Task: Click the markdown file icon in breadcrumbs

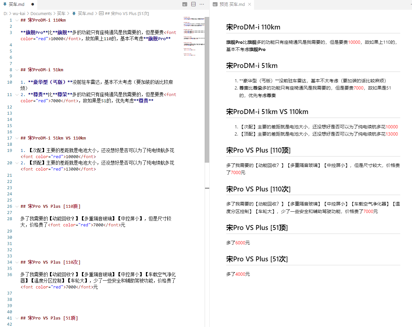Action: click(x=74, y=13)
